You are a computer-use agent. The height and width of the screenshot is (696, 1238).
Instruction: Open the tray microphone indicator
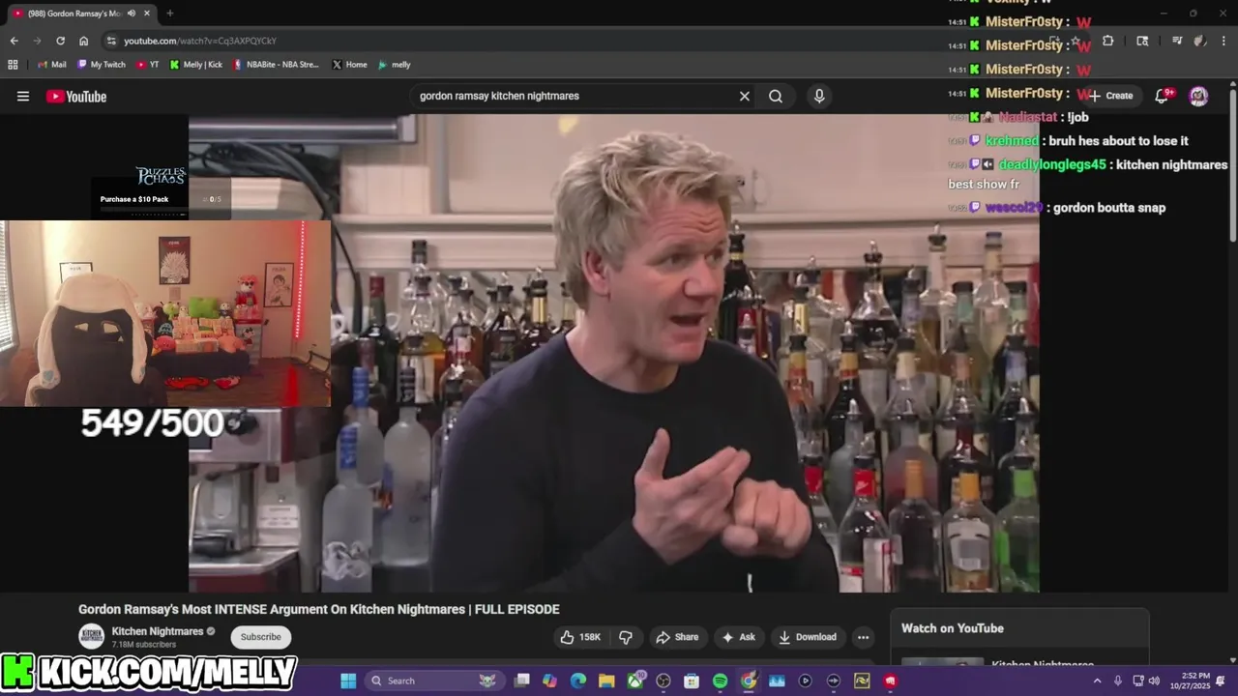point(1118,681)
